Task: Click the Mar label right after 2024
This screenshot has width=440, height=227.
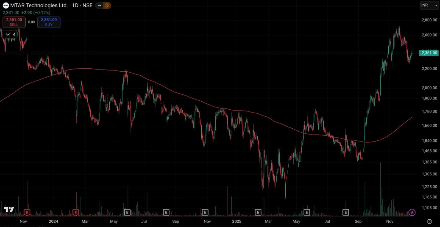Action: pyautogui.click(x=85, y=222)
